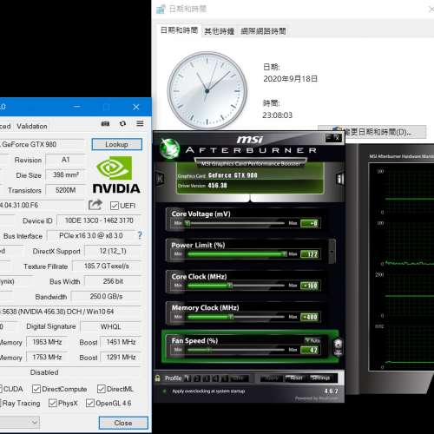This screenshot has width=434, height=434.
Task: Click Texture Fillrate 185.7 GTexel/s value
Action: coord(107,266)
